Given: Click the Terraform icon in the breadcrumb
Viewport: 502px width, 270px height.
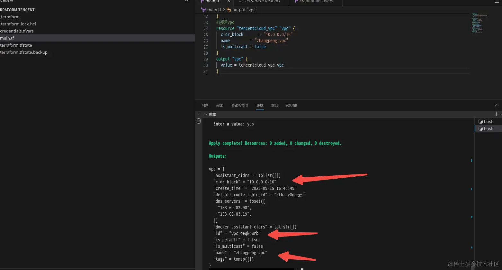Looking at the screenshot, I should 203,10.
